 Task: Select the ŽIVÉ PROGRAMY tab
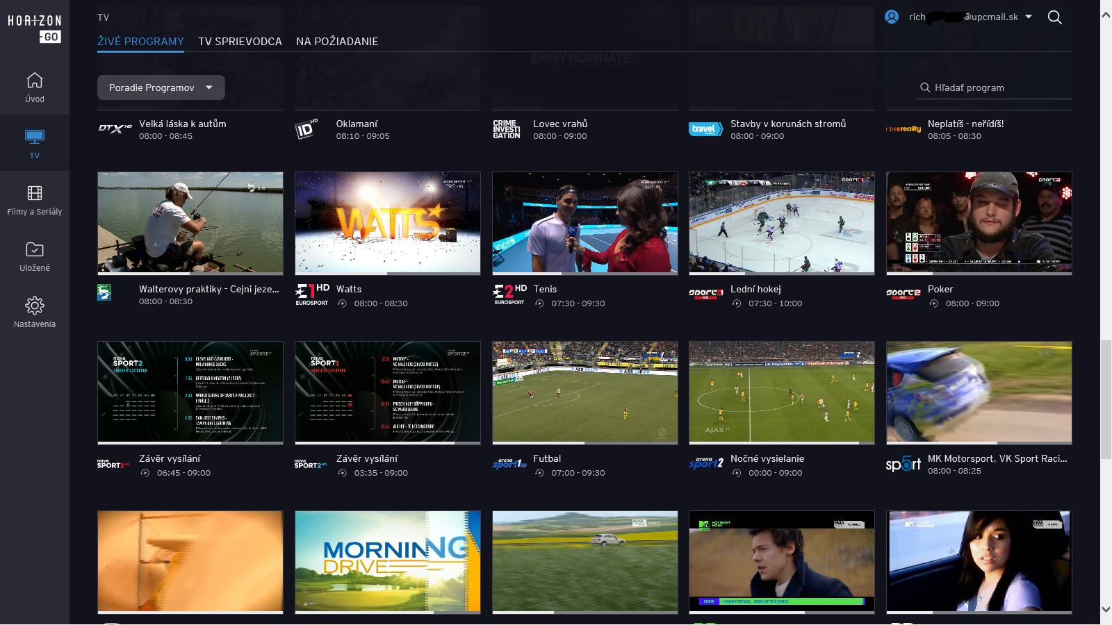(x=140, y=42)
